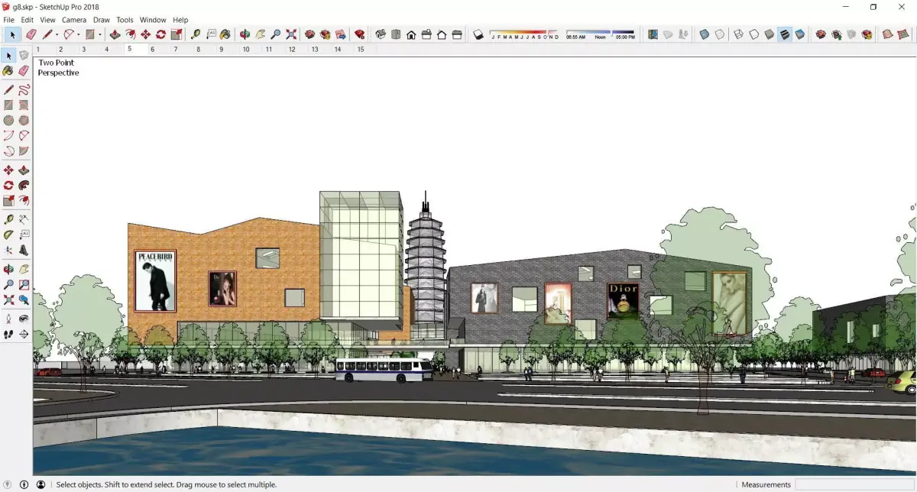Select the Rotated Rectangle tool
917x492 pixels.
(24, 105)
